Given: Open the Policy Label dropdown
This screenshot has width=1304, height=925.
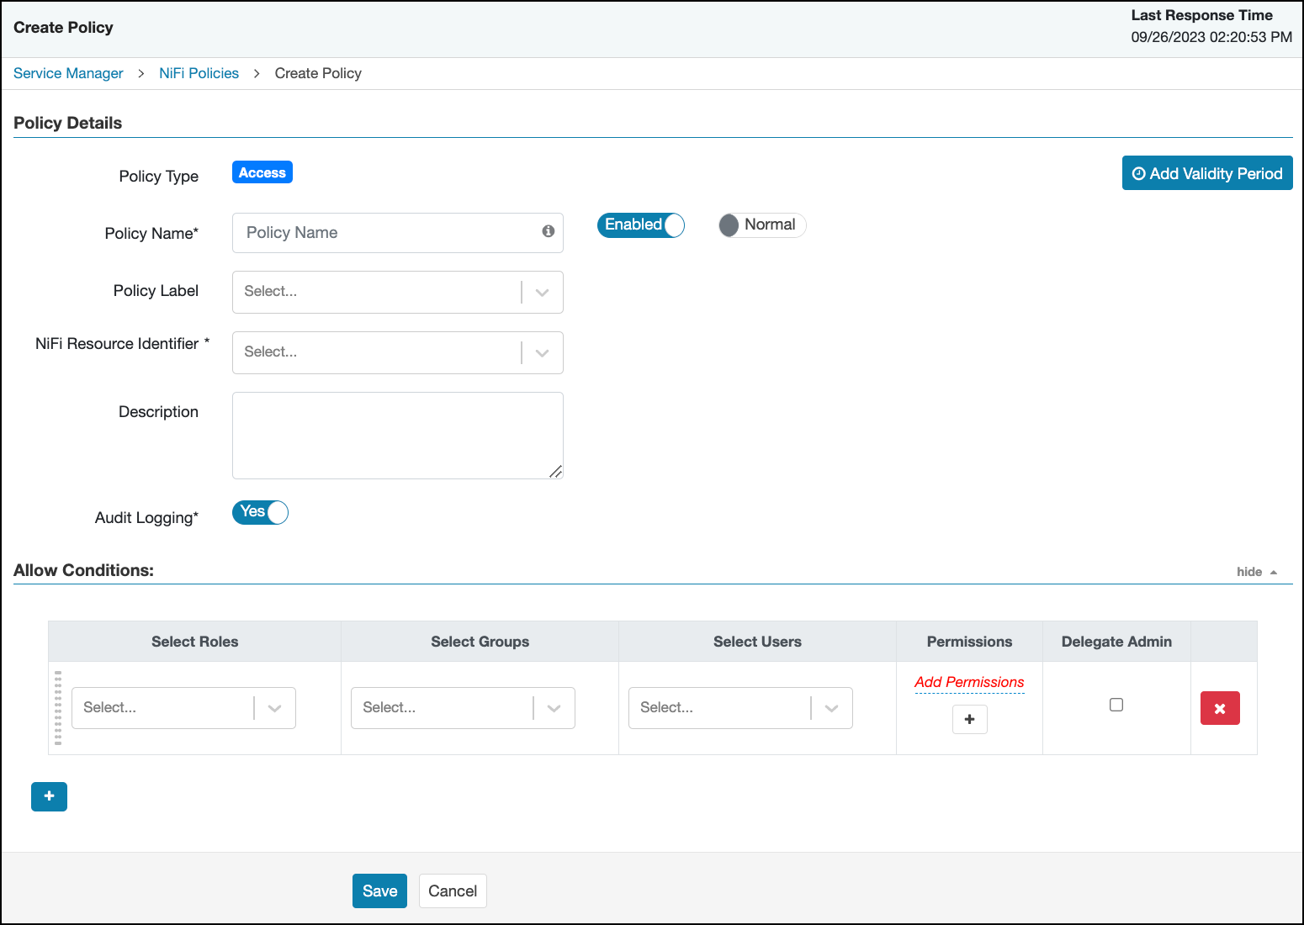Looking at the screenshot, I should (x=541, y=292).
